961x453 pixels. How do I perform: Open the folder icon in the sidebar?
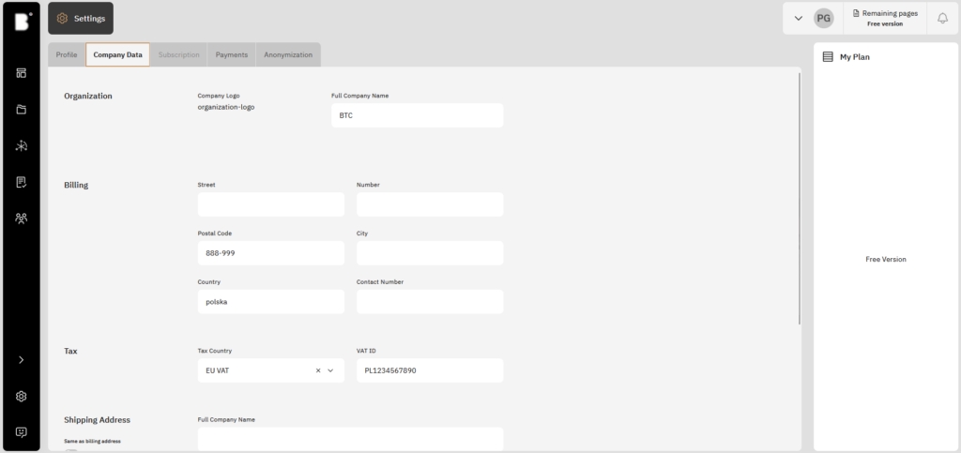21,110
